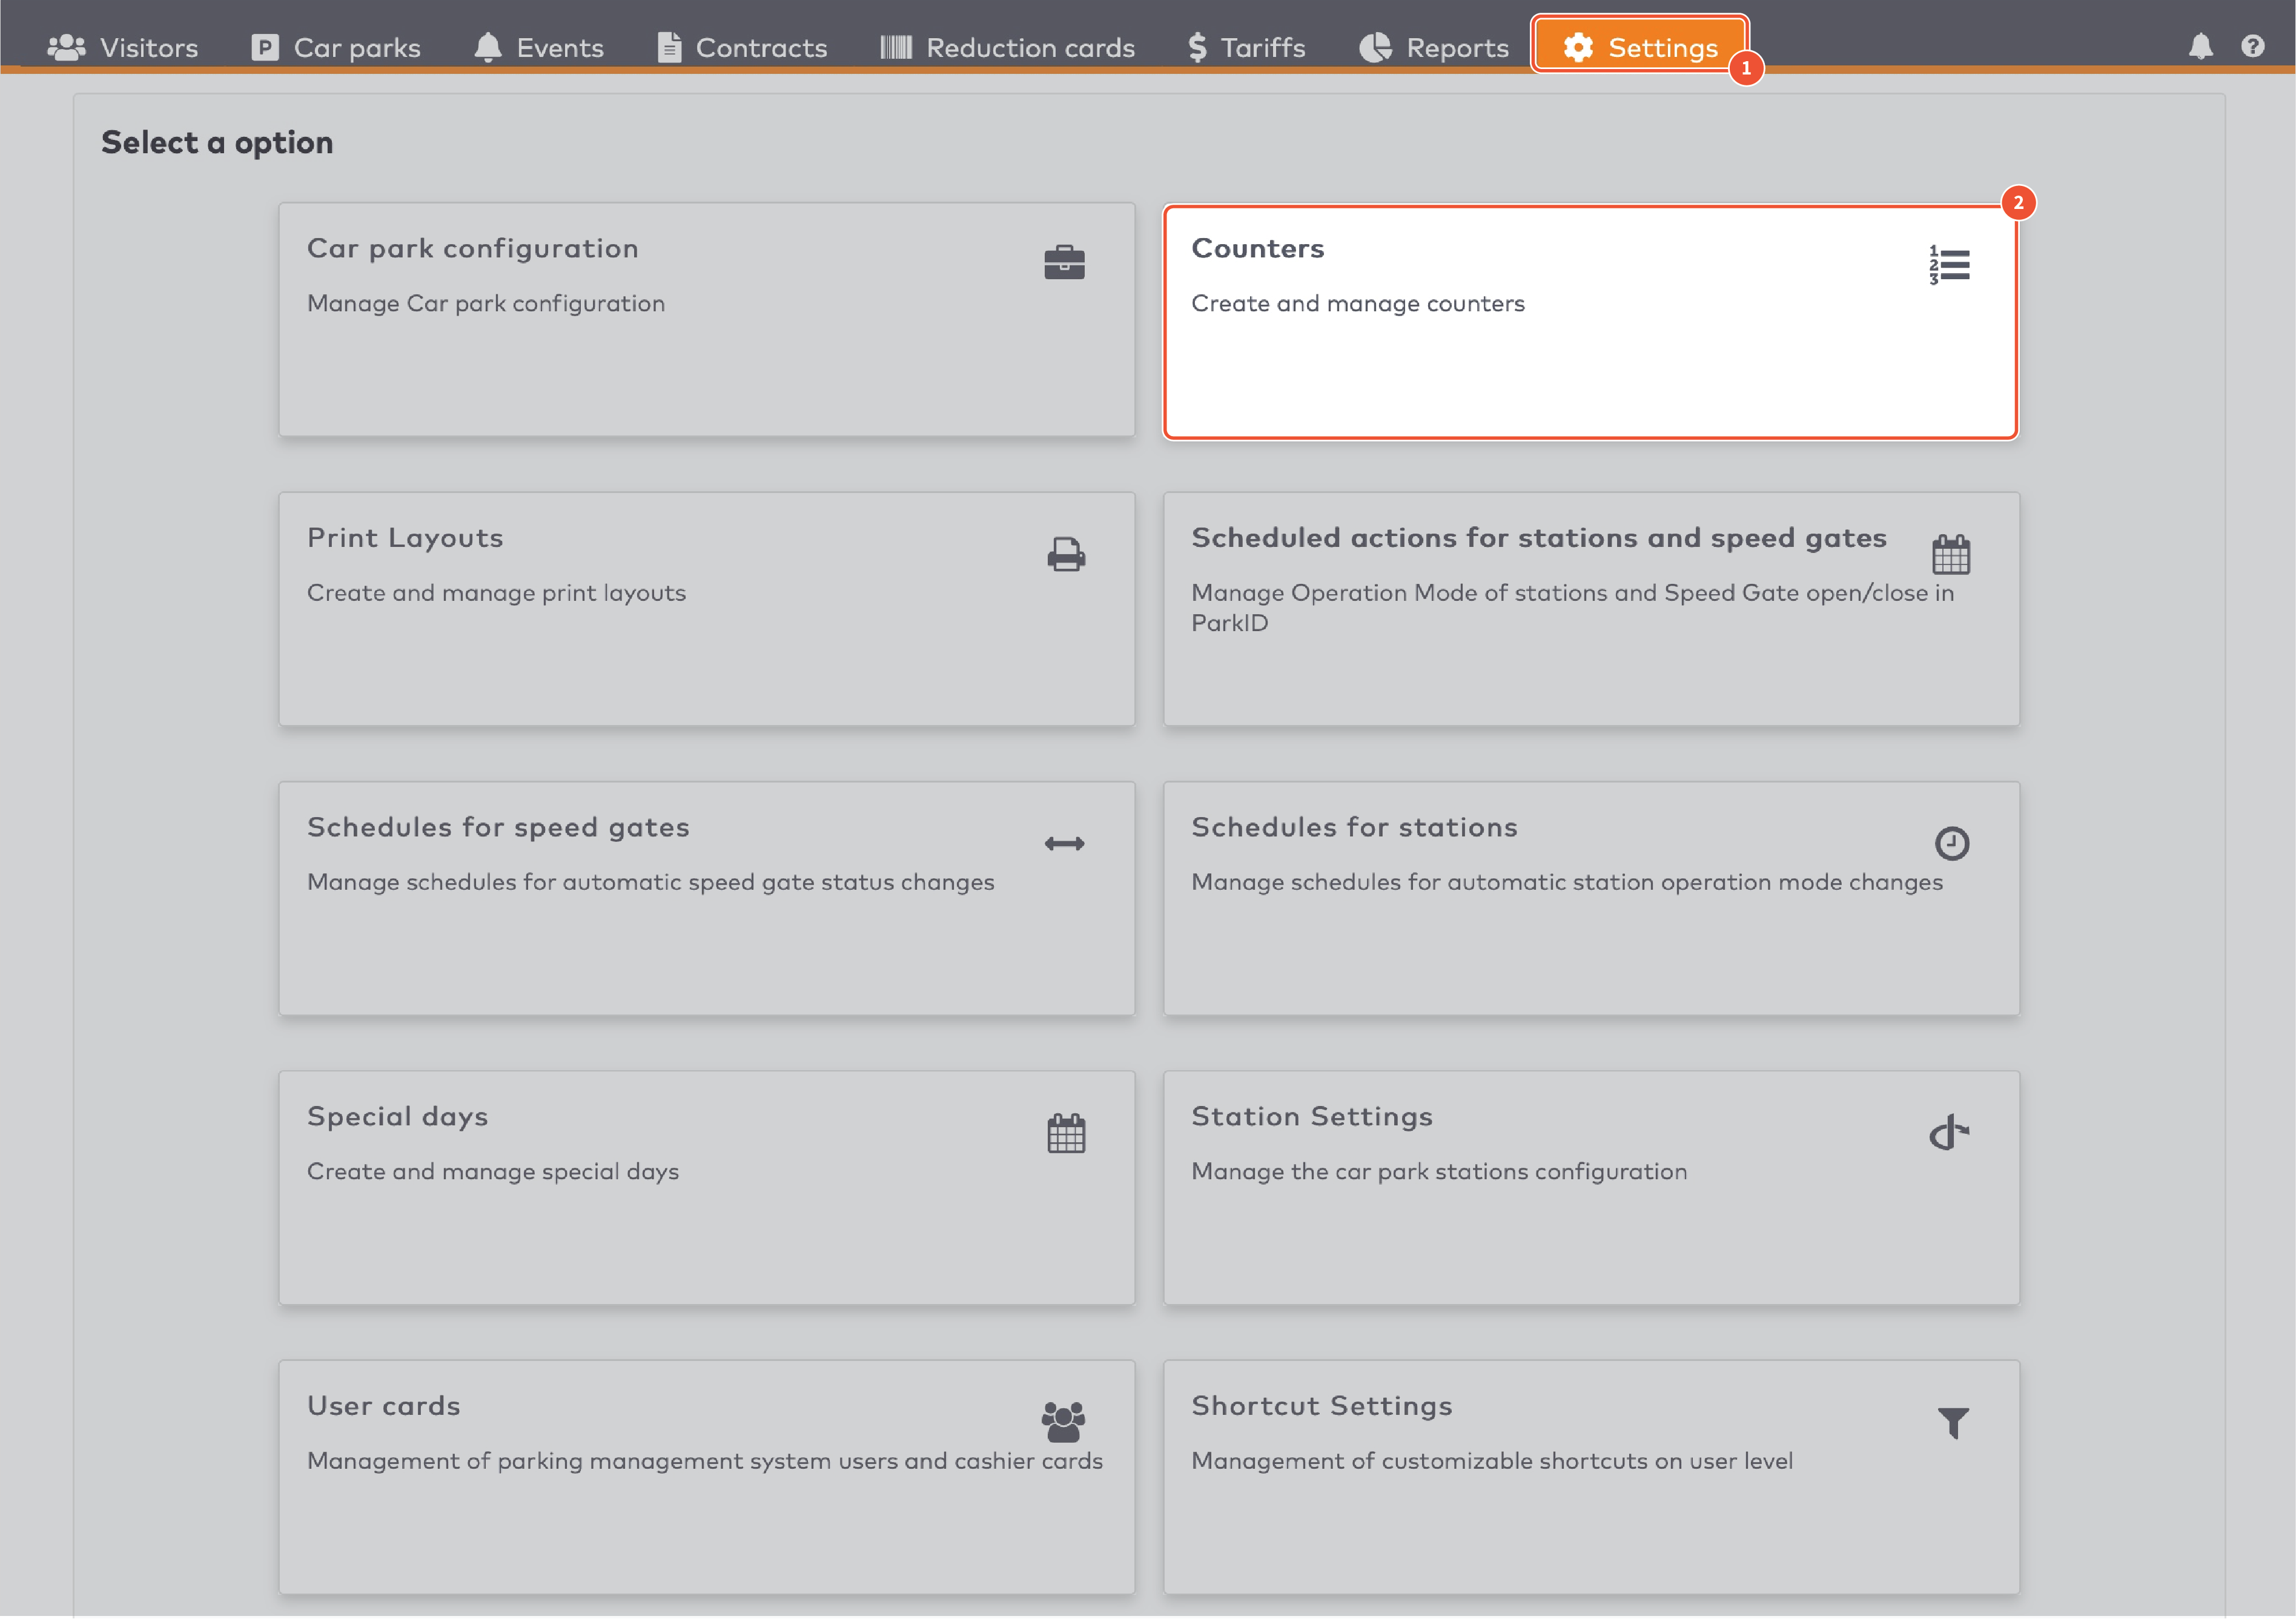Select the printer icon on Print Layouts
The width and height of the screenshot is (2296, 1619).
pos(1064,553)
